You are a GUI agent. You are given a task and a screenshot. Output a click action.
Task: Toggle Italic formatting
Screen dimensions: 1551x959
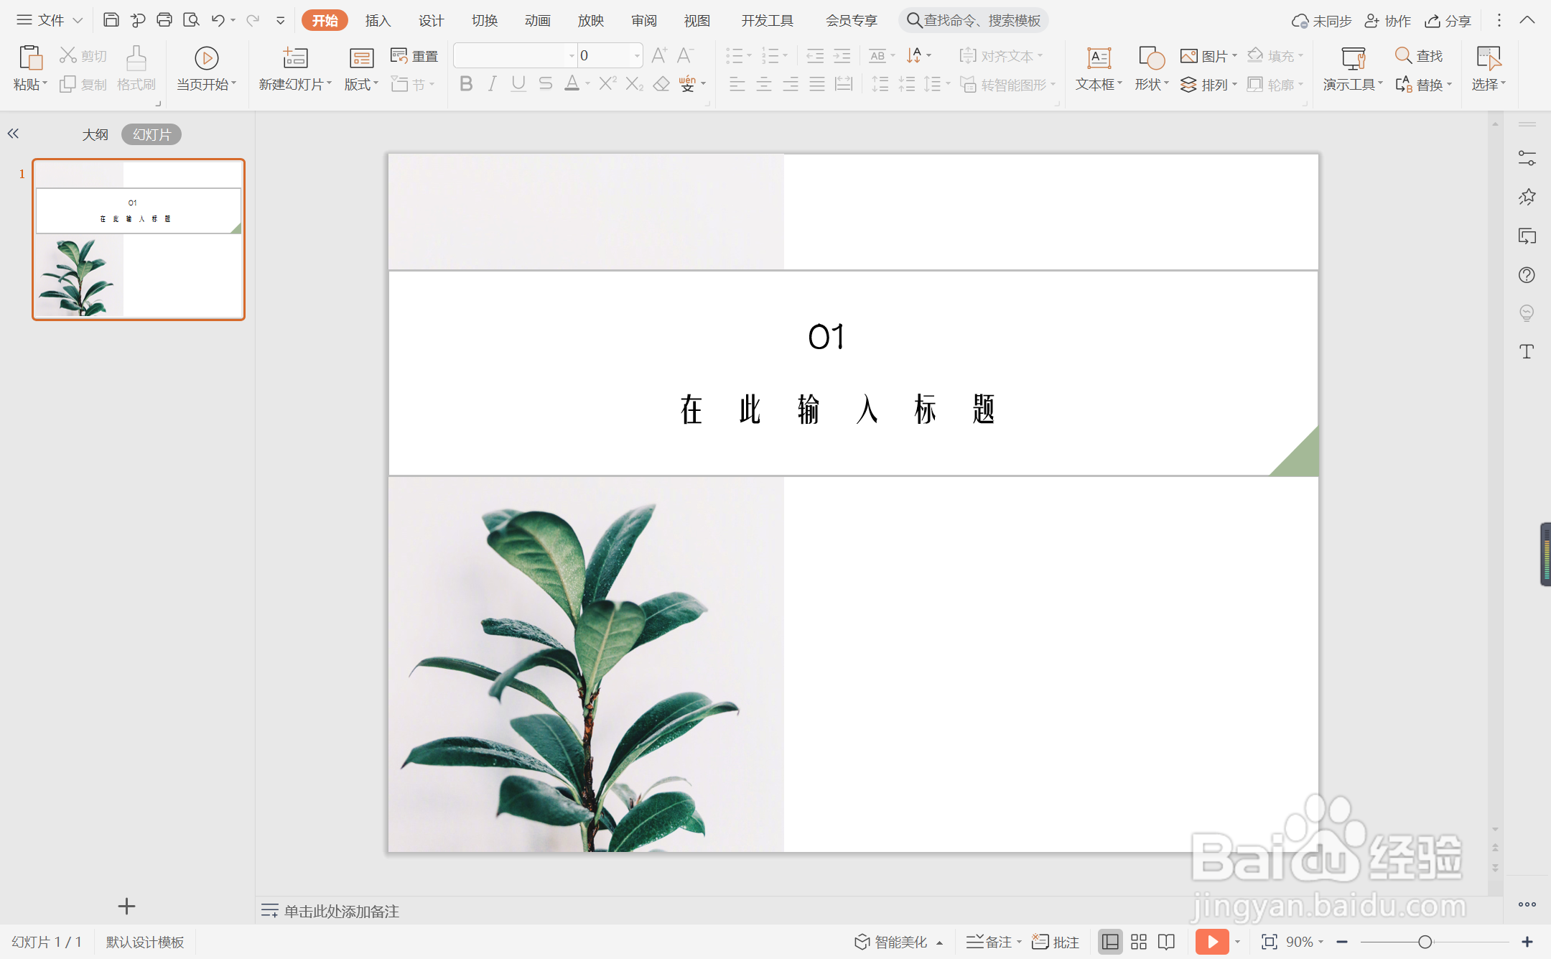(x=492, y=85)
